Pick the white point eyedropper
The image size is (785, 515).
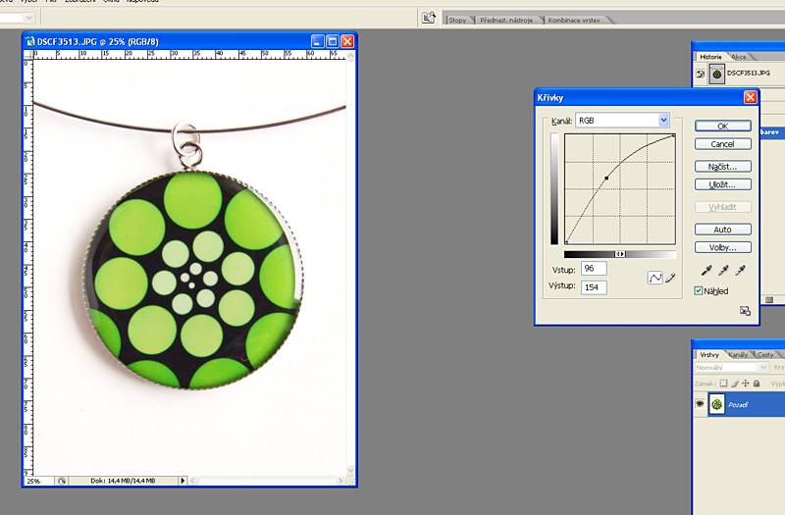pyautogui.click(x=741, y=271)
